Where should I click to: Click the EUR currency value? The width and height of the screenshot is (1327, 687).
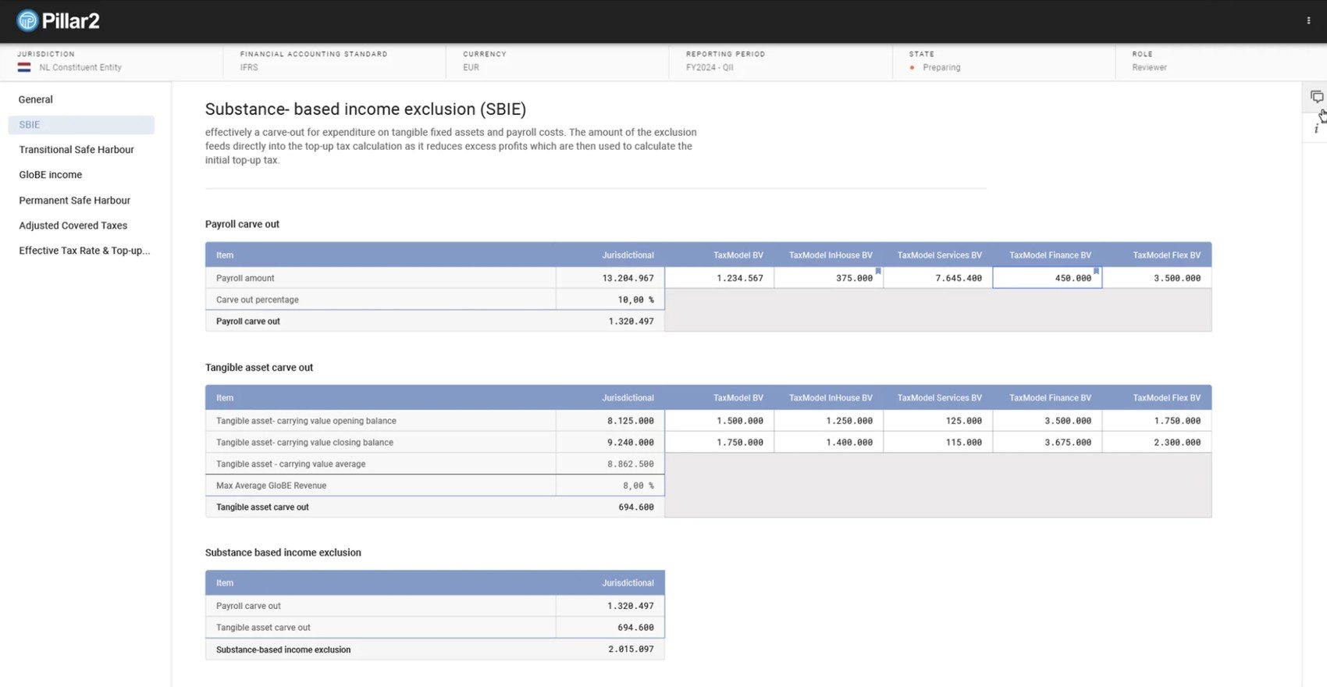[x=471, y=68]
